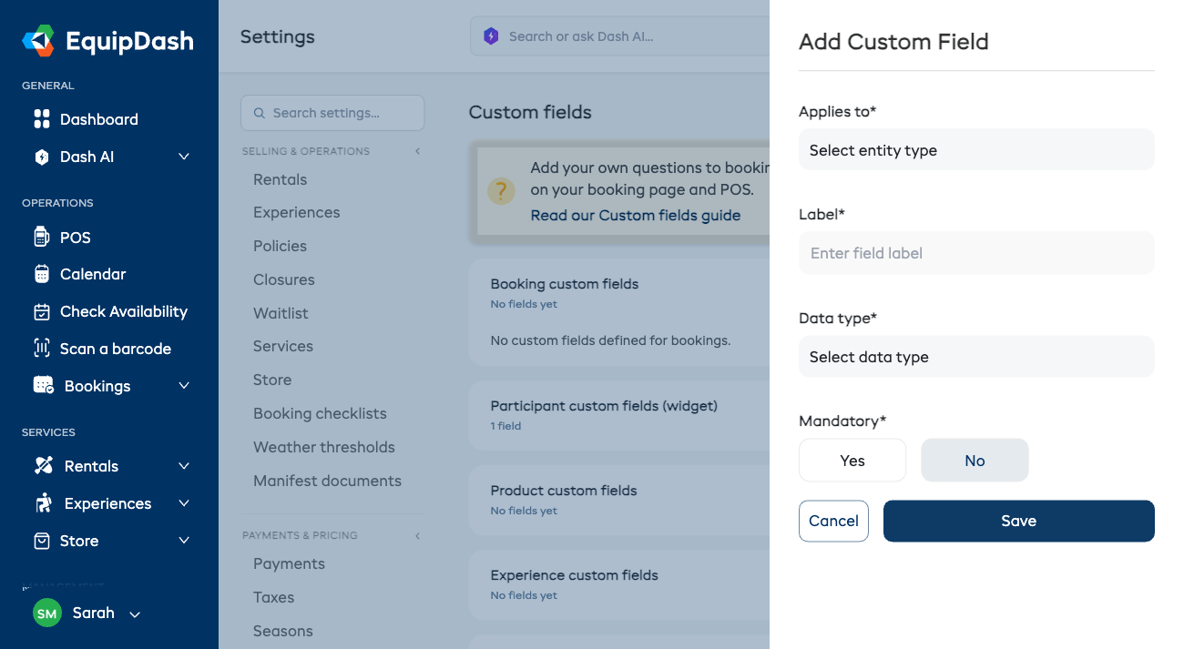Click the SM user avatar
The width and height of the screenshot is (1184, 649).
[47, 614]
